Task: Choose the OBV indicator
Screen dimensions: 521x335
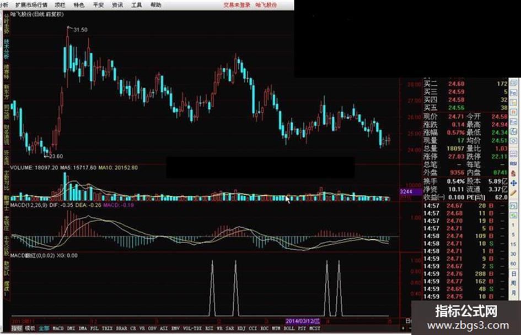Action: pyautogui.click(x=152, y=328)
